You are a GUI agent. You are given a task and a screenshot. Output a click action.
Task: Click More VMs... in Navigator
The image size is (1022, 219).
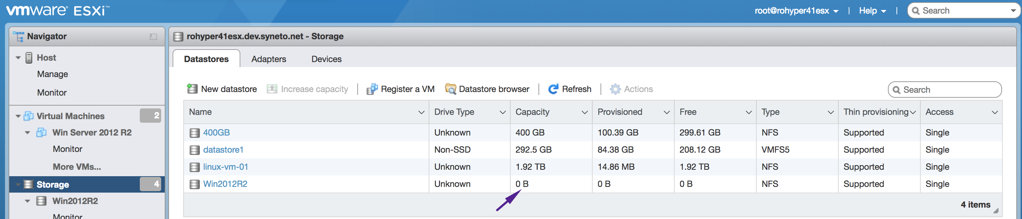click(x=77, y=167)
